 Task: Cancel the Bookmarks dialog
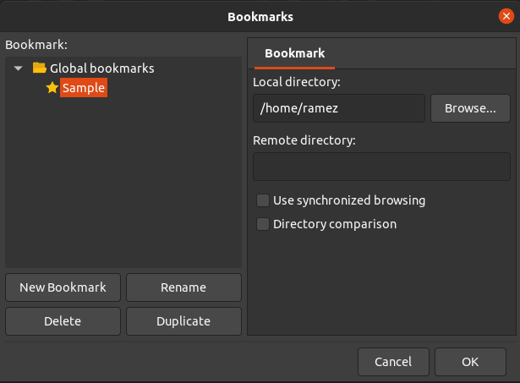(x=393, y=362)
